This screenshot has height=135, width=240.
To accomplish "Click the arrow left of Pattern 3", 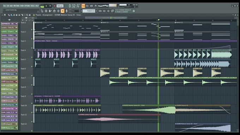I will [81, 11].
